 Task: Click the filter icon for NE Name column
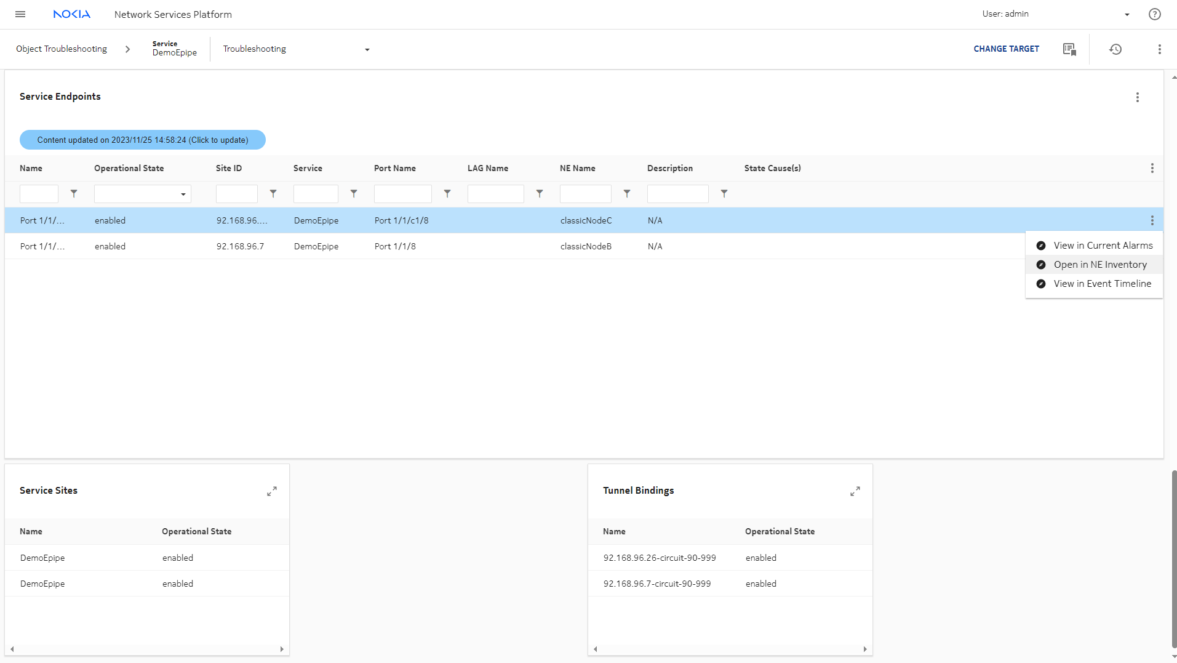coord(627,194)
